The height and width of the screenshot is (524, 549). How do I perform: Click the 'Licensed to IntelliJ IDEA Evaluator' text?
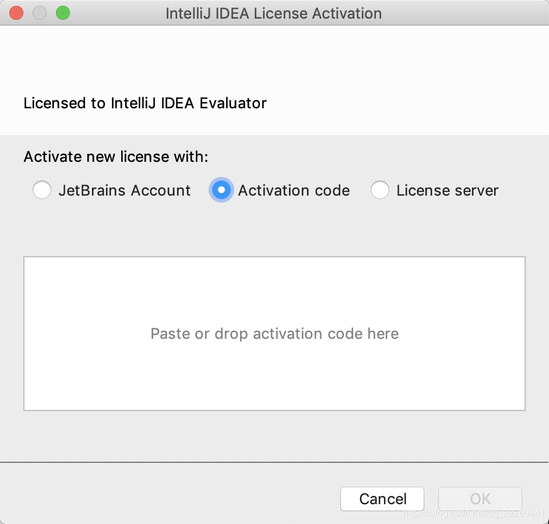tap(145, 103)
